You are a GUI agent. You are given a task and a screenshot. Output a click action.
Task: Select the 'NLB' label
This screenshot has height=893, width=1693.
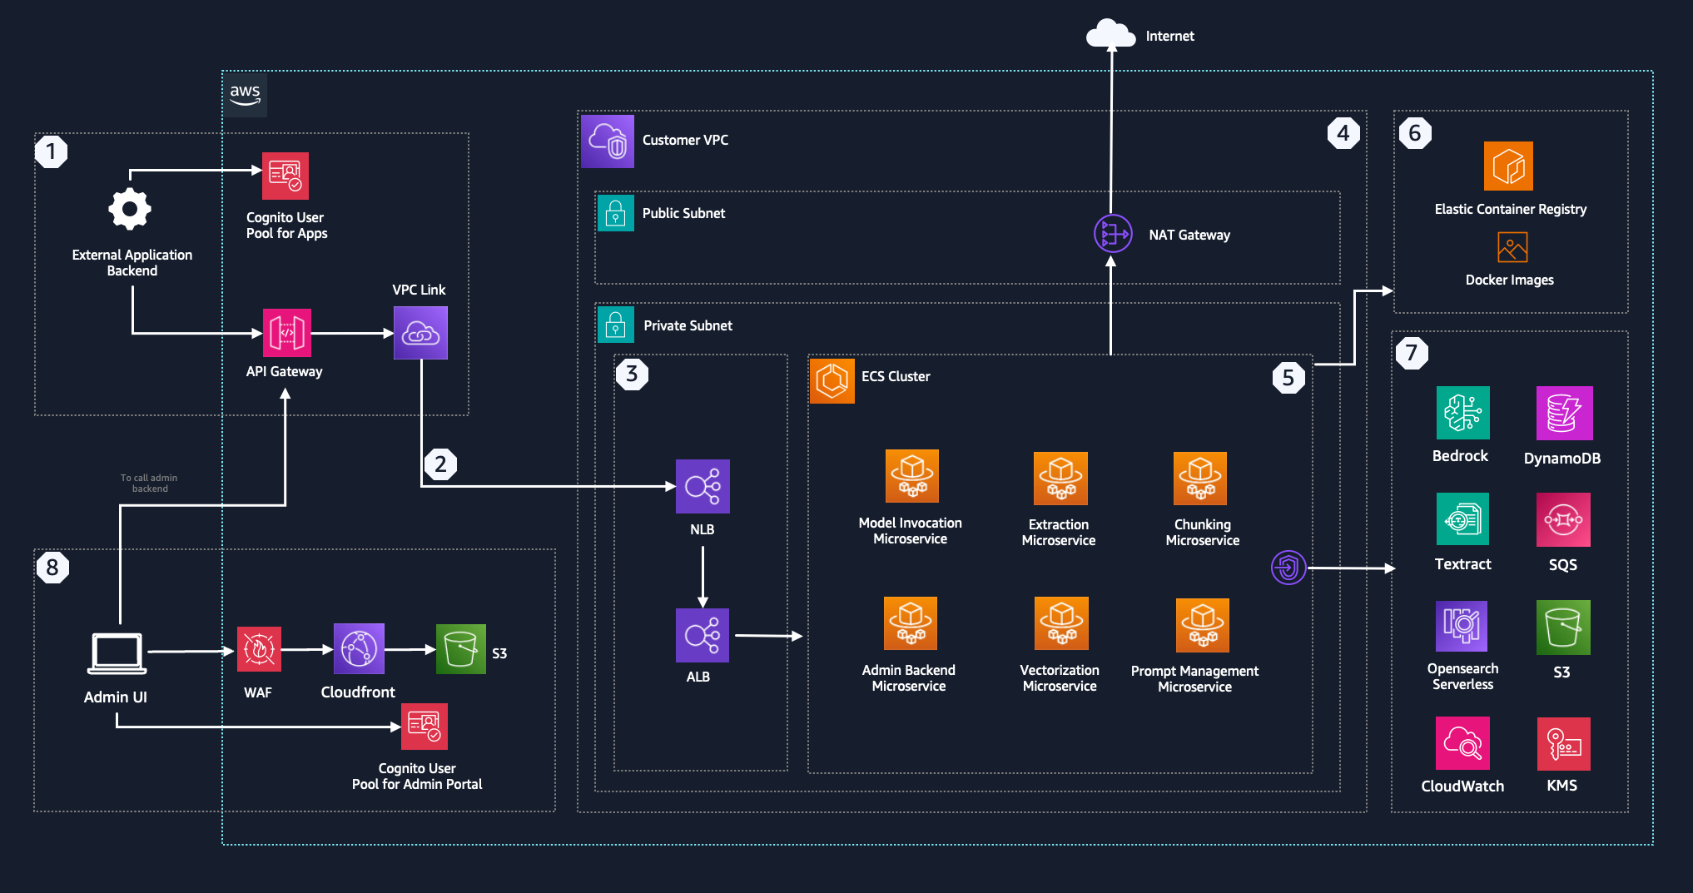[702, 529]
